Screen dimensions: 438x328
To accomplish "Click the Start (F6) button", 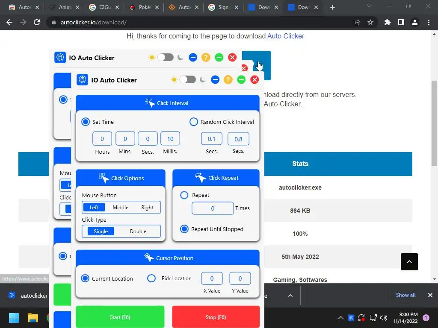I will click(120, 317).
